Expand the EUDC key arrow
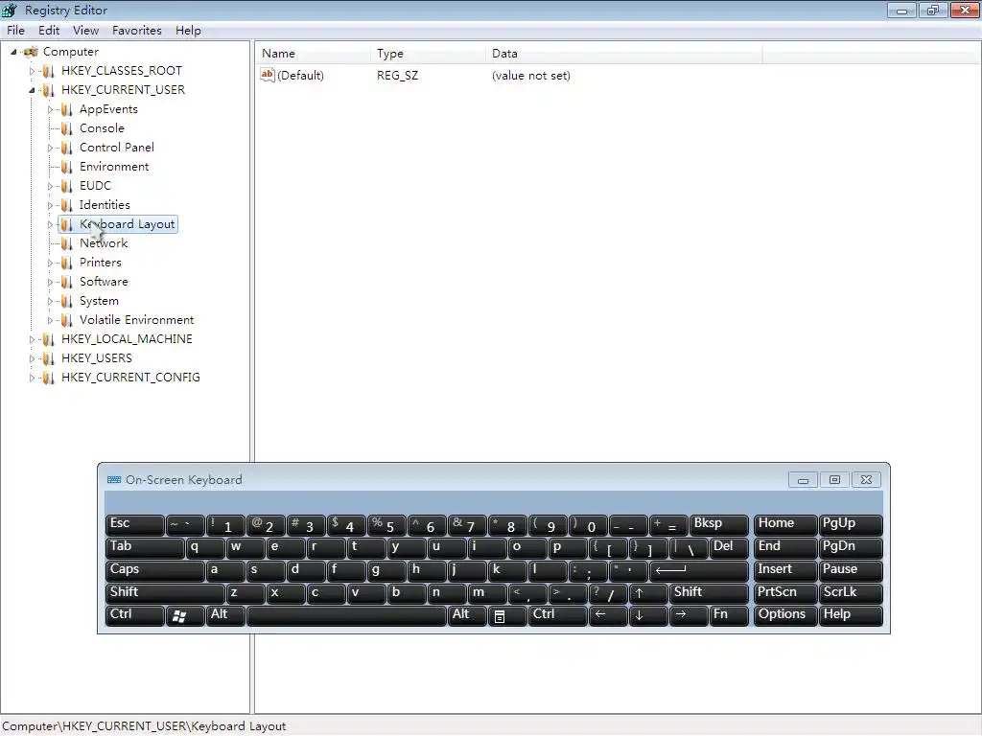The width and height of the screenshot is (982, 736). pos(50,186)
